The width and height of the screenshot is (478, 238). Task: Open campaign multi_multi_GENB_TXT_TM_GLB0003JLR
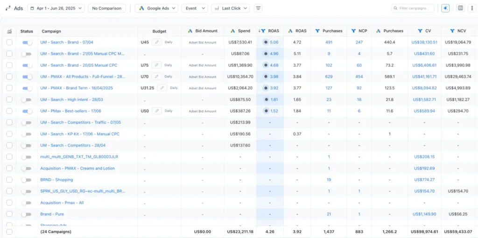click(x=79, y=157)
